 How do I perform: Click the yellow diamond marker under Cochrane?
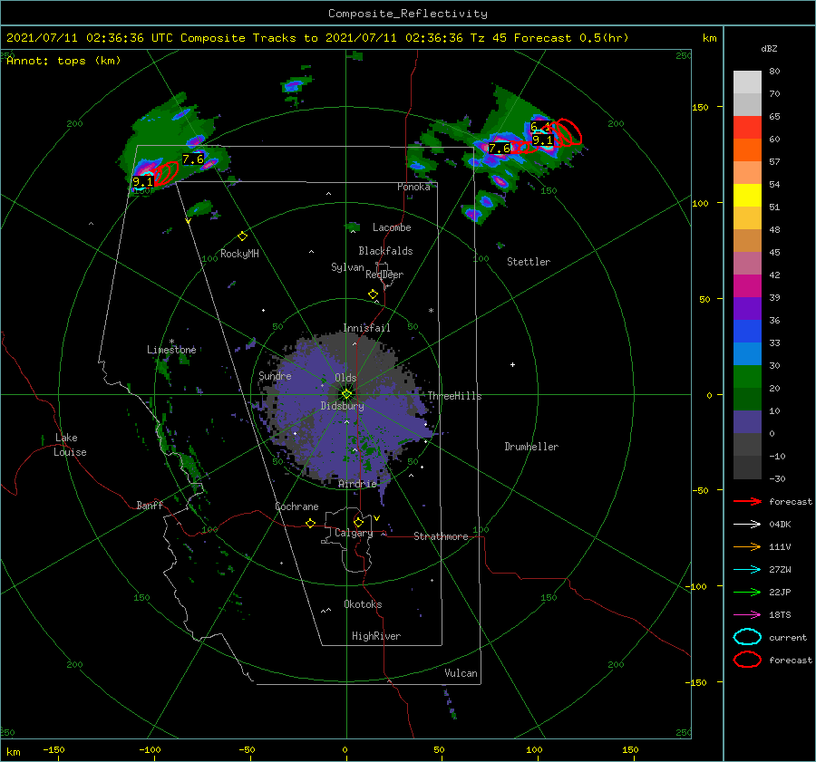(x=311, y=524)
